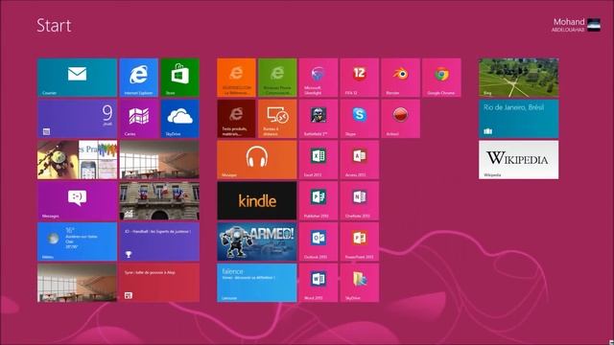The image size is (614, 345).
Task: Launch Access 2013
Action: click(360, 160)
